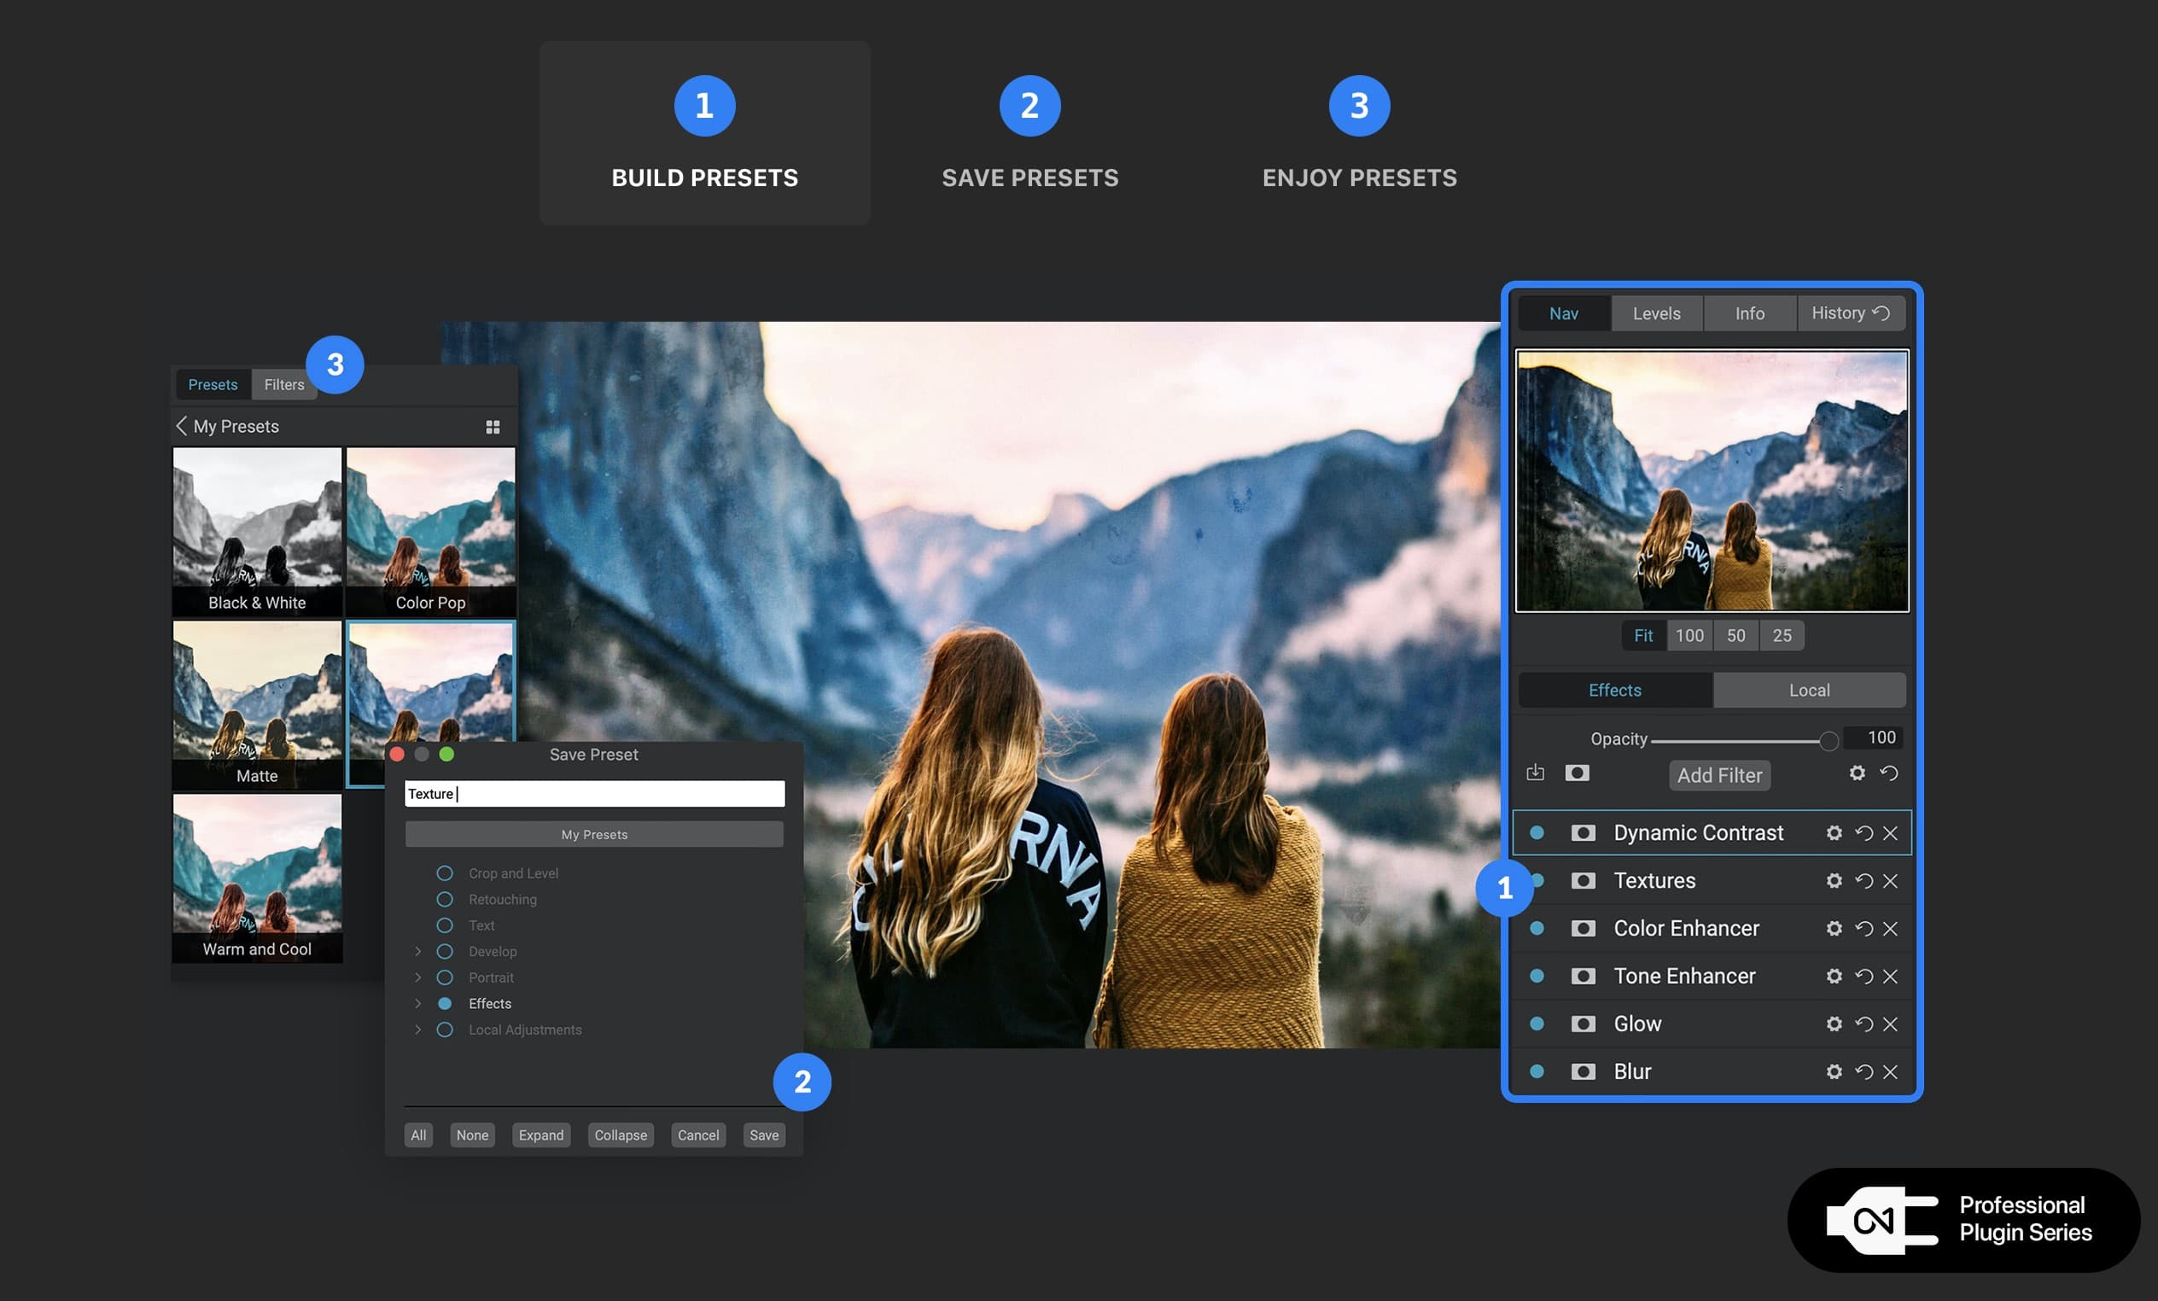Viewport: 2158px width, 1301px height.
Task: Open Effects panel settings gear near Add Filter
Action: [1857, 773]
